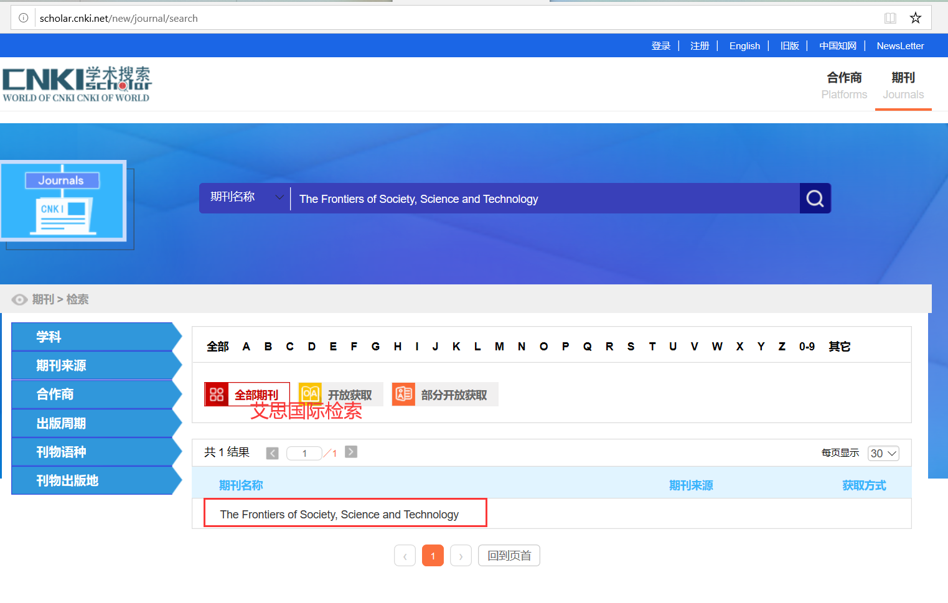Switch to 合作商 Platforms tab
This screenshot has width=948, height=603.
[x=844, y=85]
